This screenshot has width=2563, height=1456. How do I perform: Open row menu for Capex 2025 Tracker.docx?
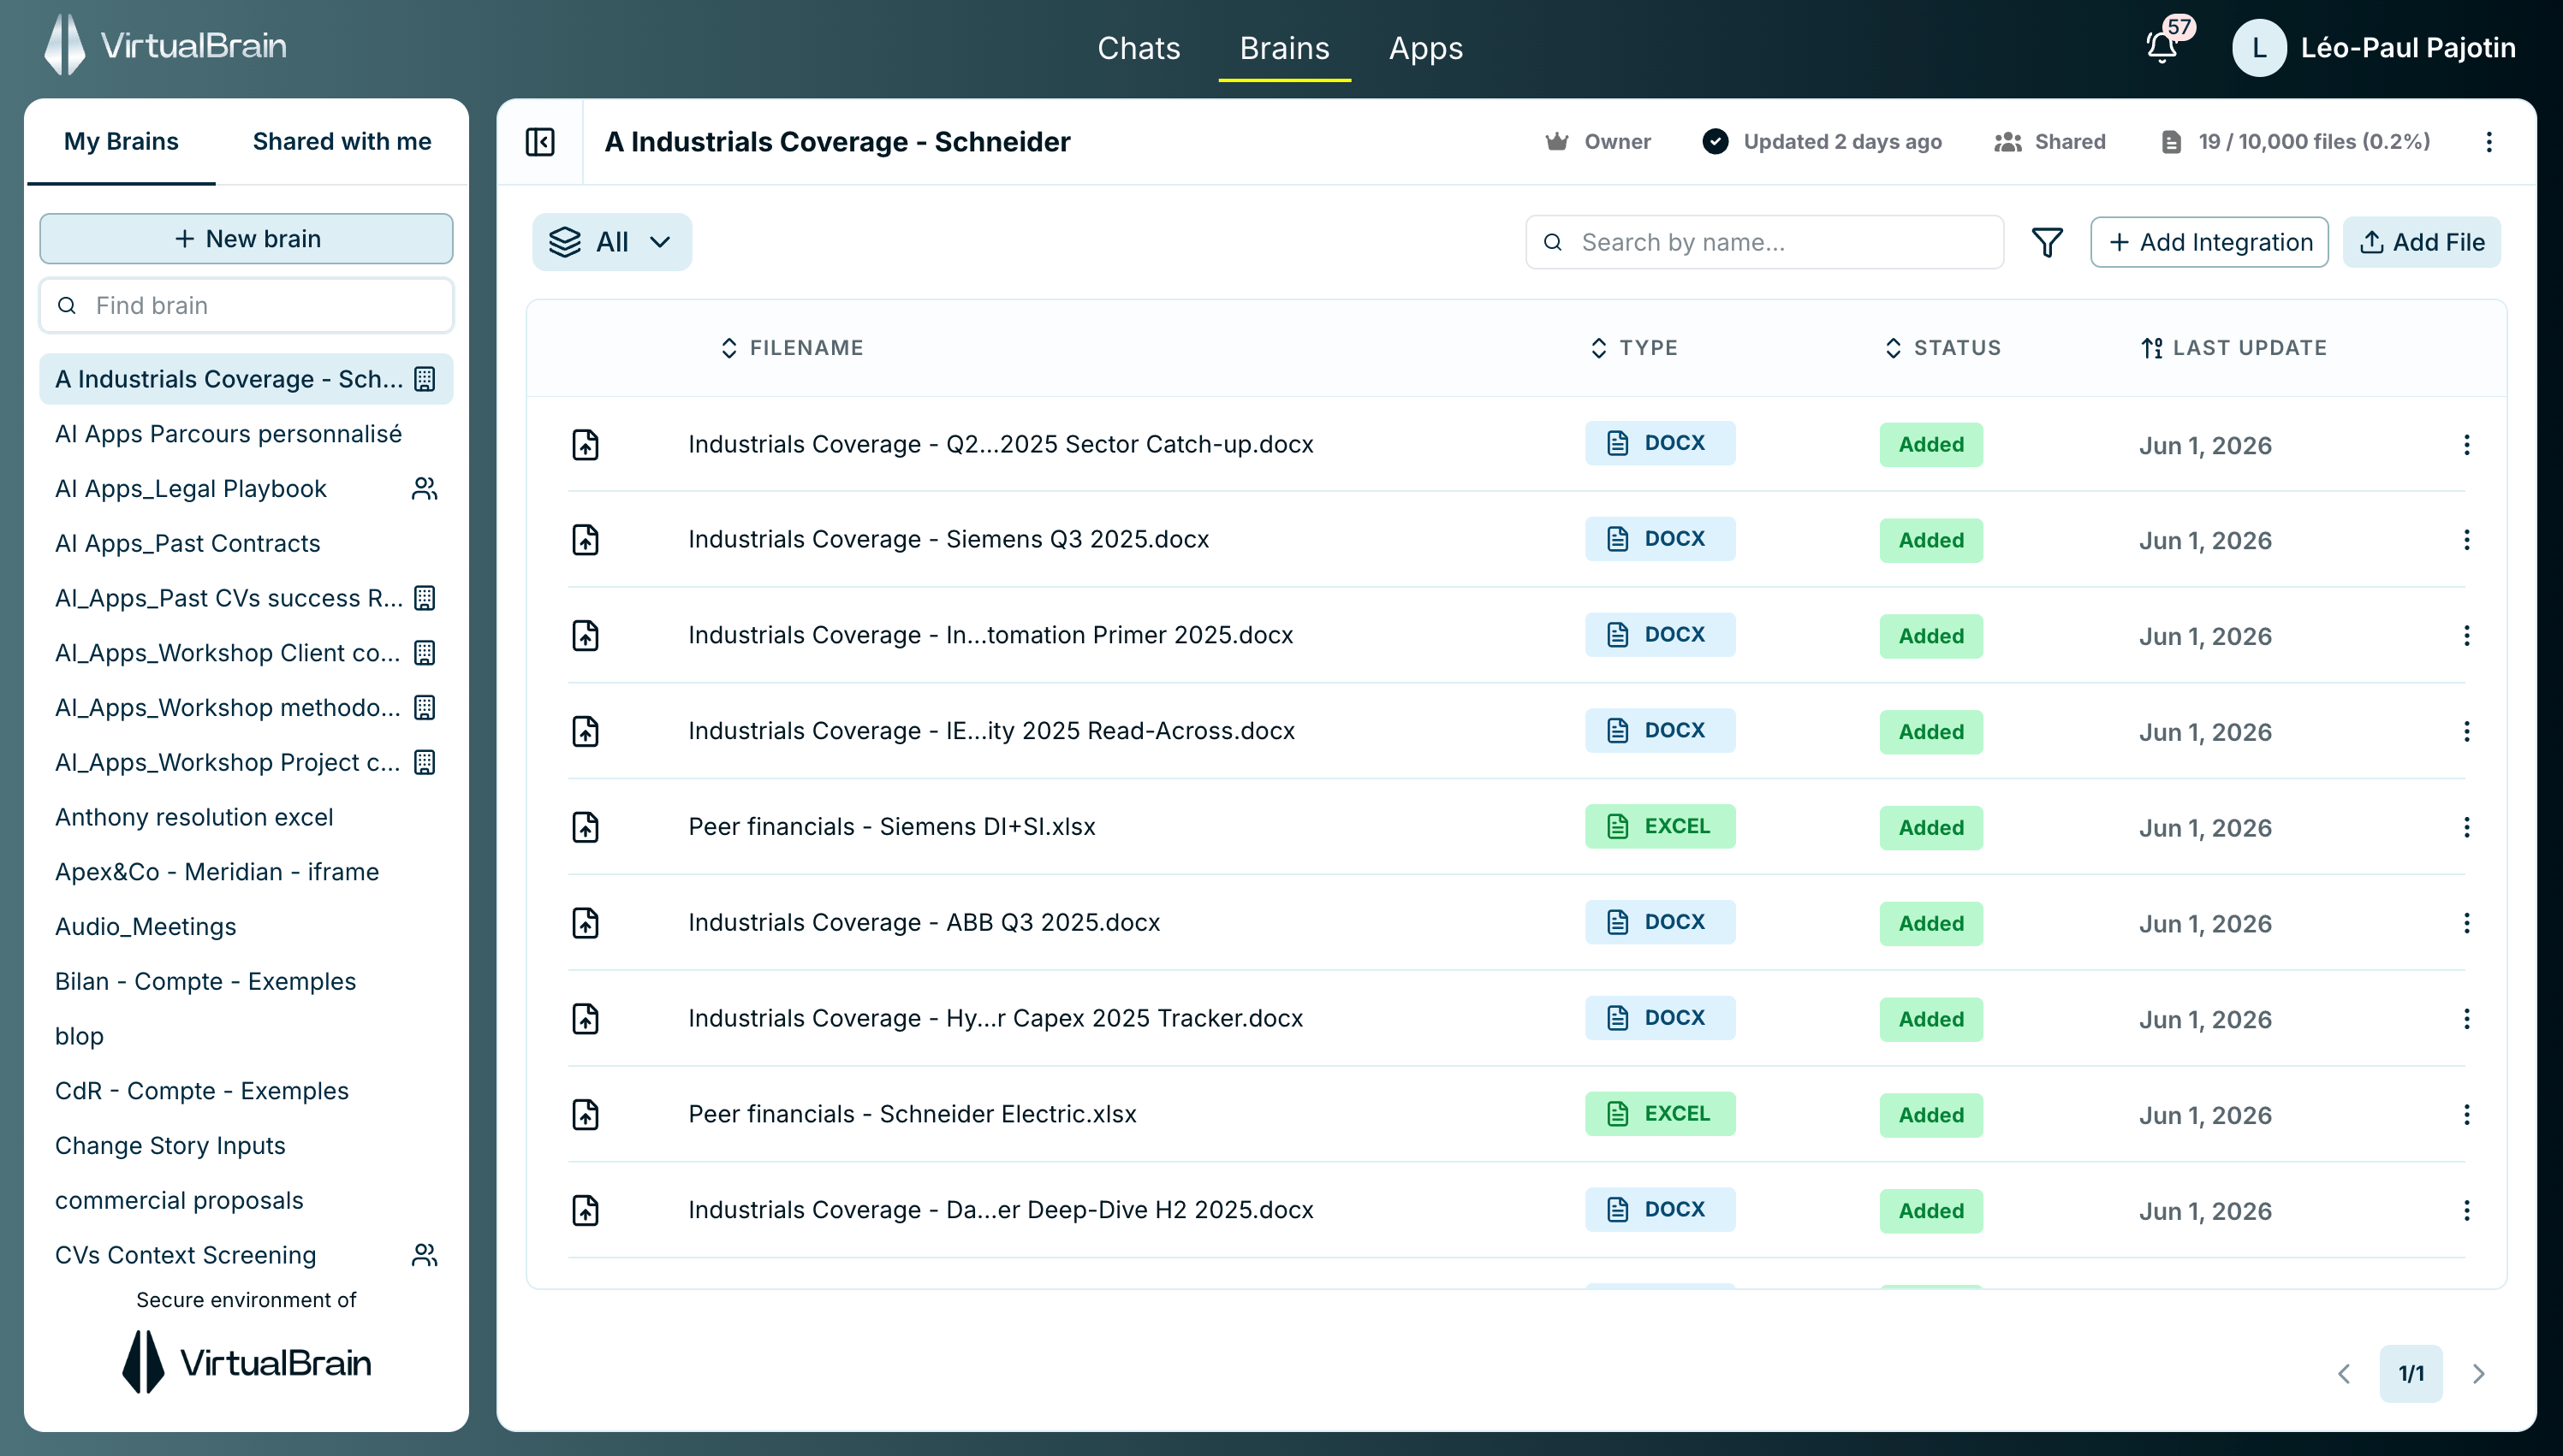[x=2467, y=1019]
